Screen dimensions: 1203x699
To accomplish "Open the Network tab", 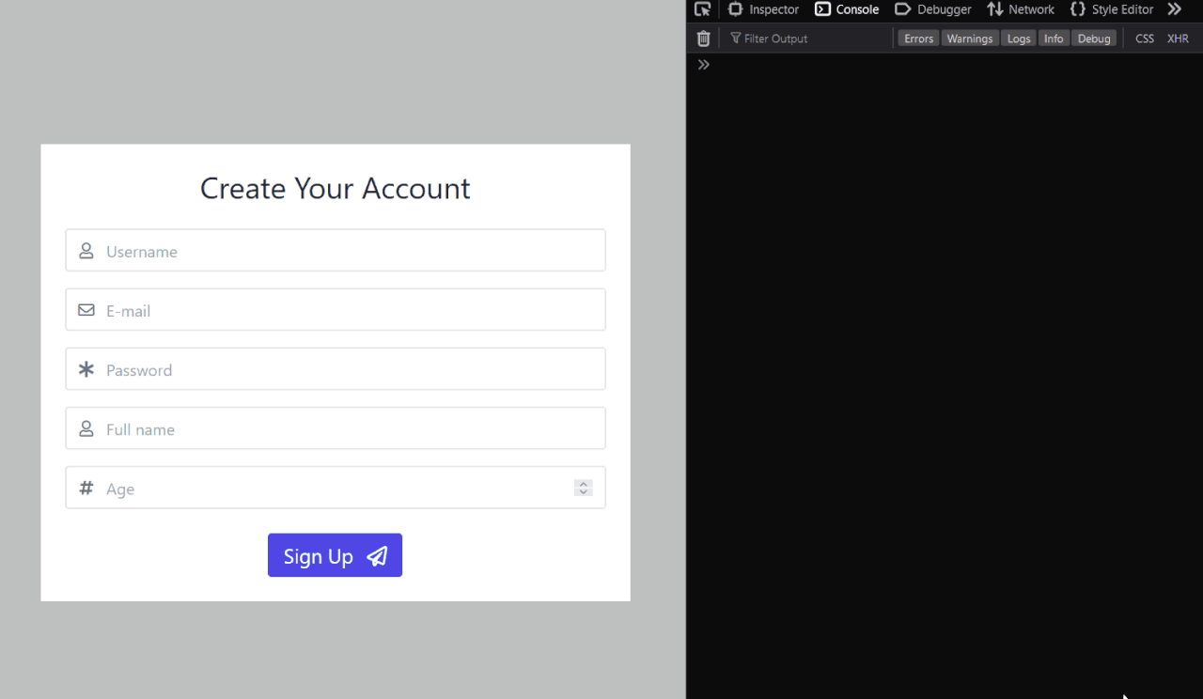I will (x=1021, y=9).
